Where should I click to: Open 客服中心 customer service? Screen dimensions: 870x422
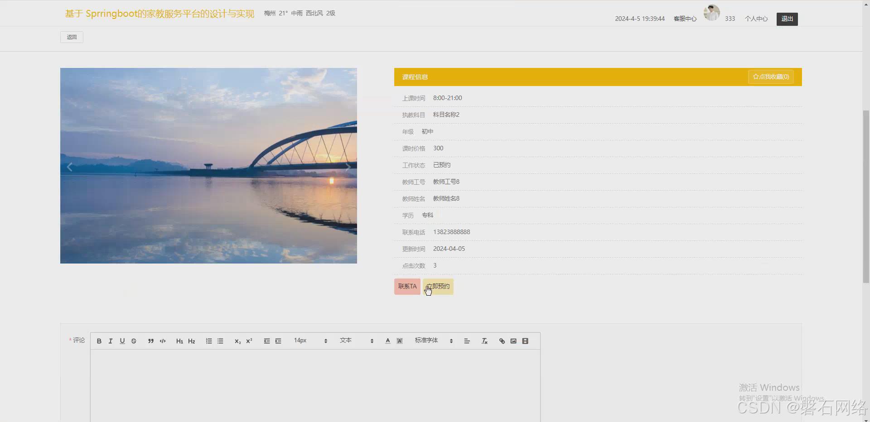685,19
